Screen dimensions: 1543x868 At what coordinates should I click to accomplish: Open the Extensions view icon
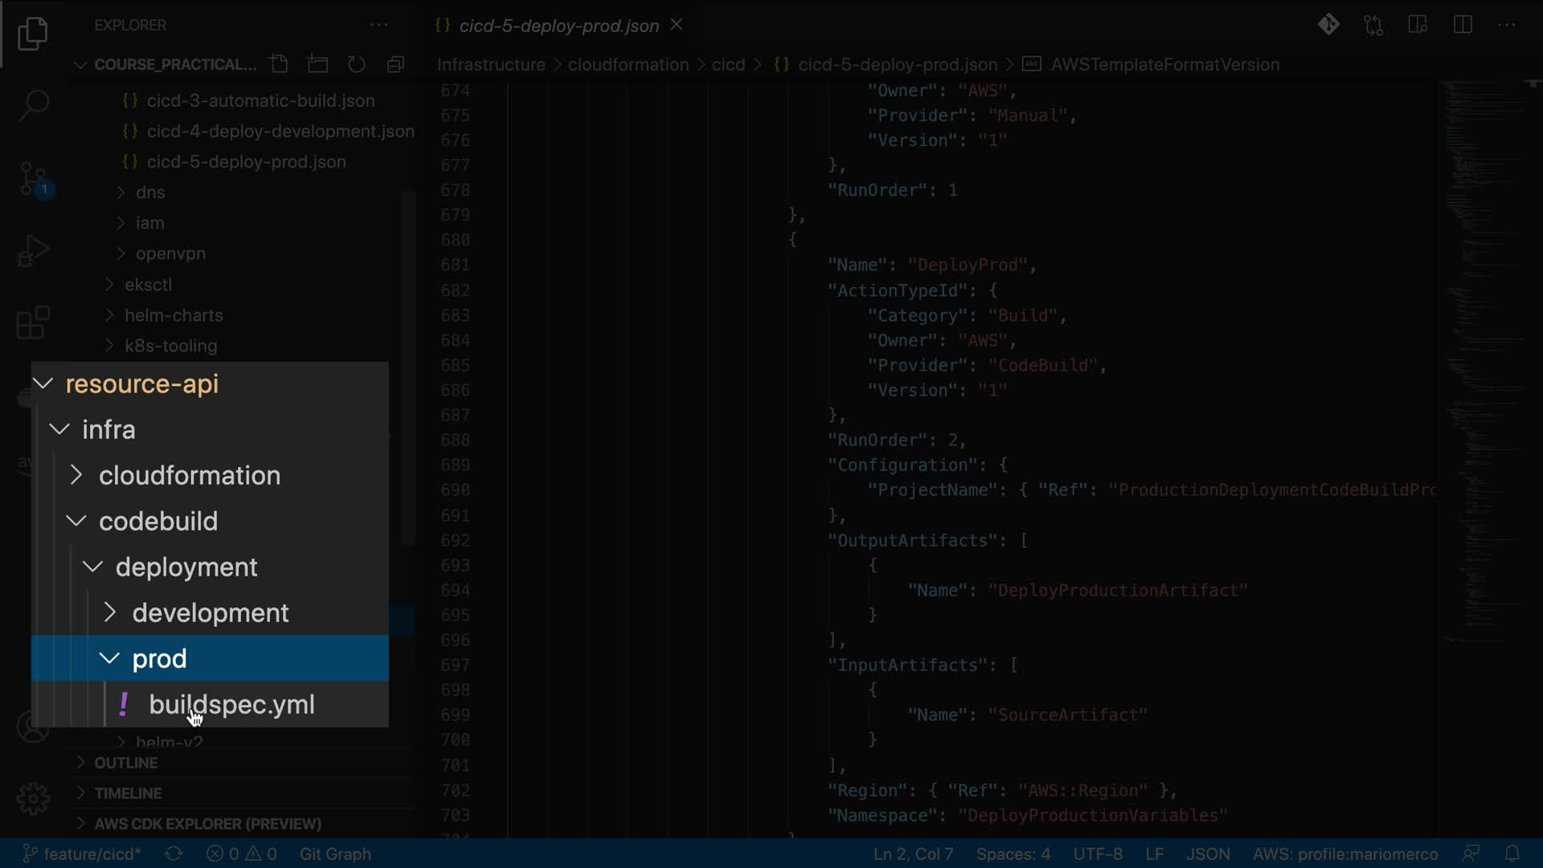pos(33,323)
